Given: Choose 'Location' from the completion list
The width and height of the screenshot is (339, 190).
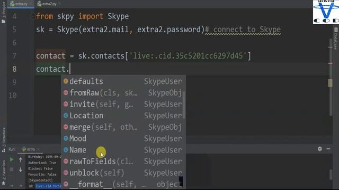Looking at the screenshot, I should tap(123, 116).
